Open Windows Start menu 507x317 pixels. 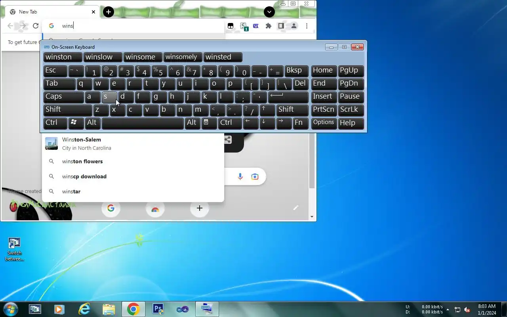point(10,309)
